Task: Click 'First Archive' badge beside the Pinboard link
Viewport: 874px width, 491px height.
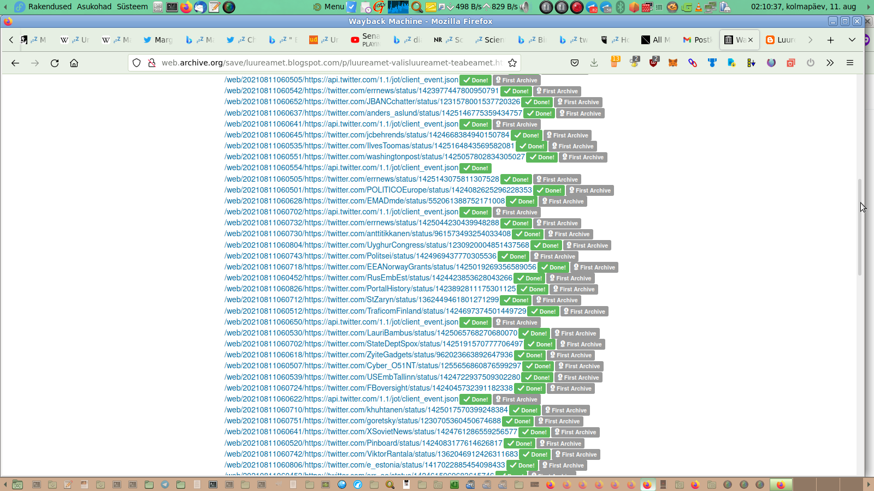Action: (560, 444)
